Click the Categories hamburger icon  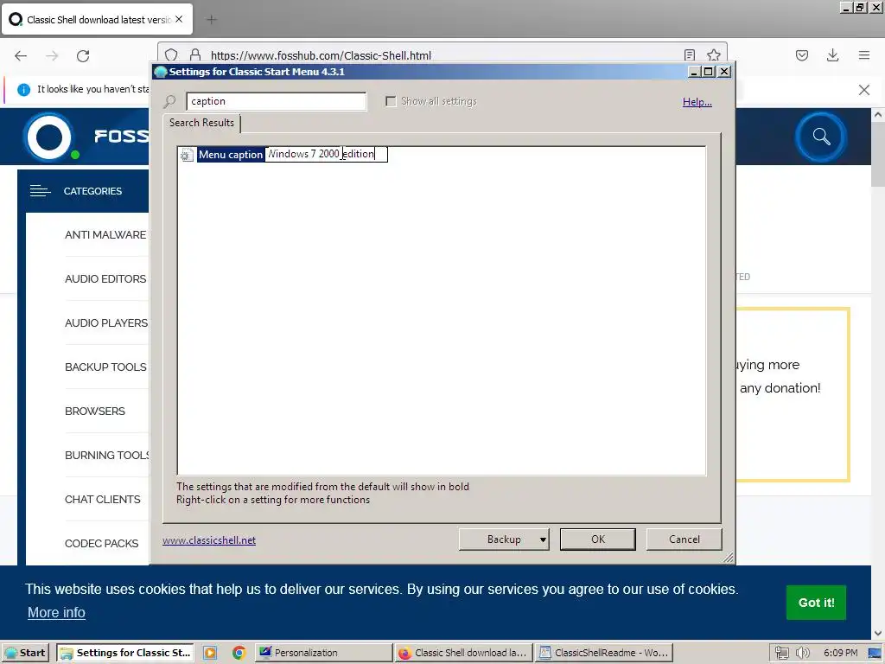click(x=40, y=191)
